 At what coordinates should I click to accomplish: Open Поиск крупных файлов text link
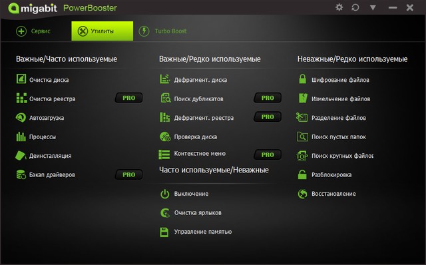click(x=342, y=156)
